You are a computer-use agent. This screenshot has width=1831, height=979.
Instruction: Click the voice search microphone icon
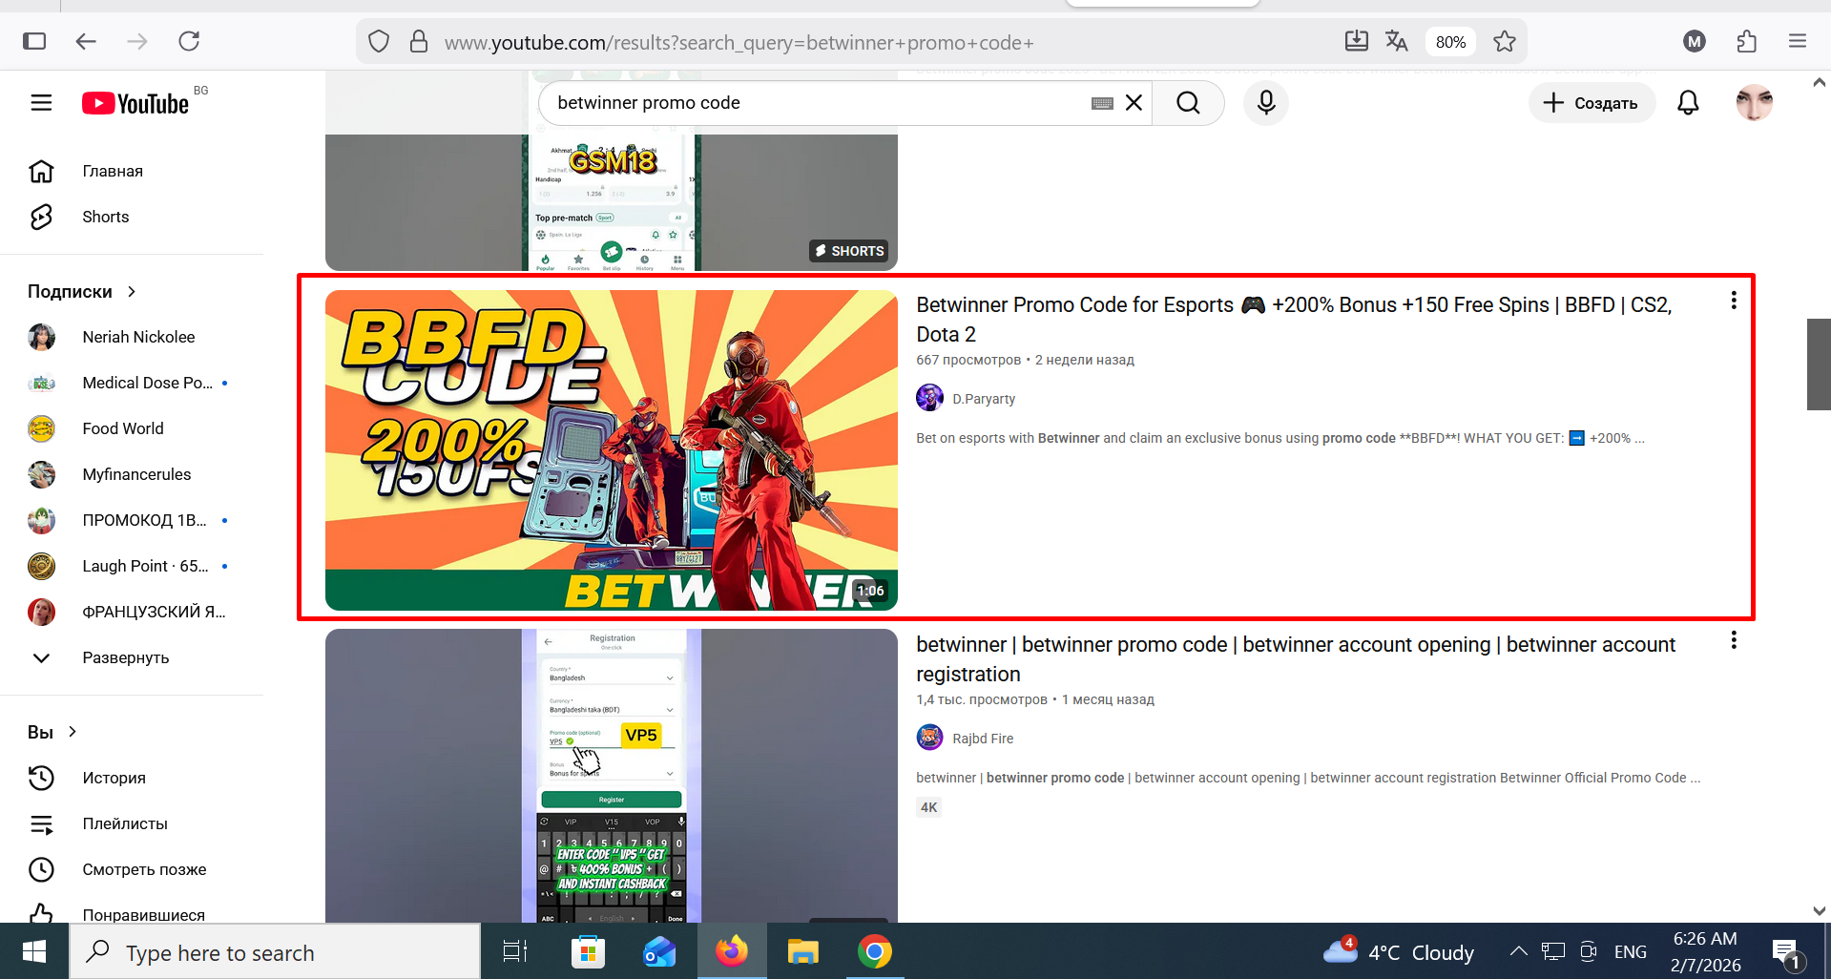pos(1266,103)
